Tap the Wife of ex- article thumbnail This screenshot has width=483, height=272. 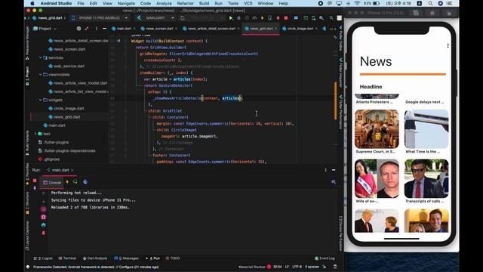(x=377, y=178)
